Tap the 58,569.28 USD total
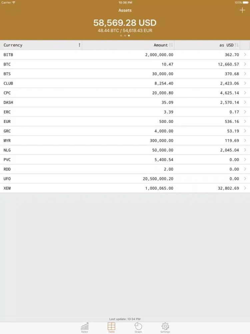Screen dimensions: 250x334 (x=125, y=23)
